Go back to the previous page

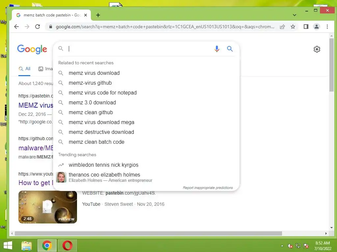pyautogui.click(x=16, y=27)
